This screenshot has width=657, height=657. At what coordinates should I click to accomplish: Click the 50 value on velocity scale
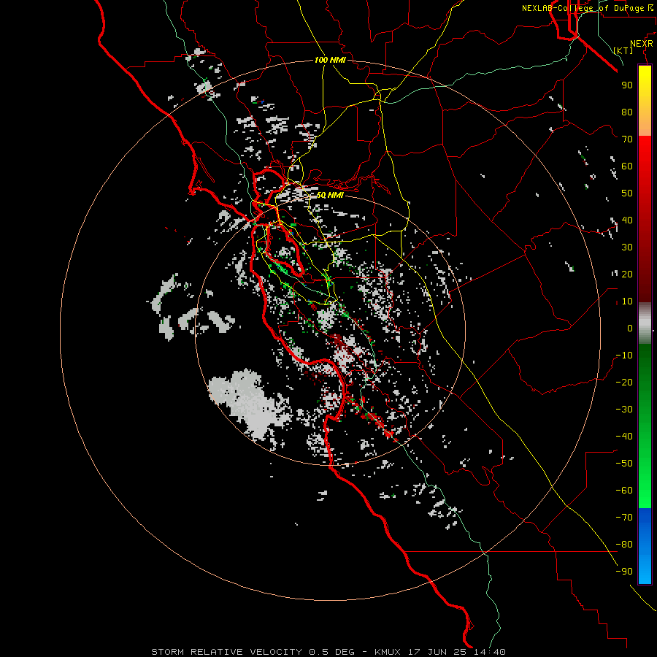[x=627, y=193]
